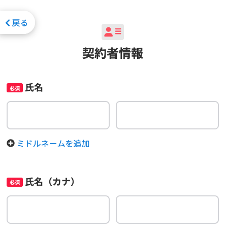Click the カナ text in the second label
The image size is (225, 238).
(x=61, y=182)
